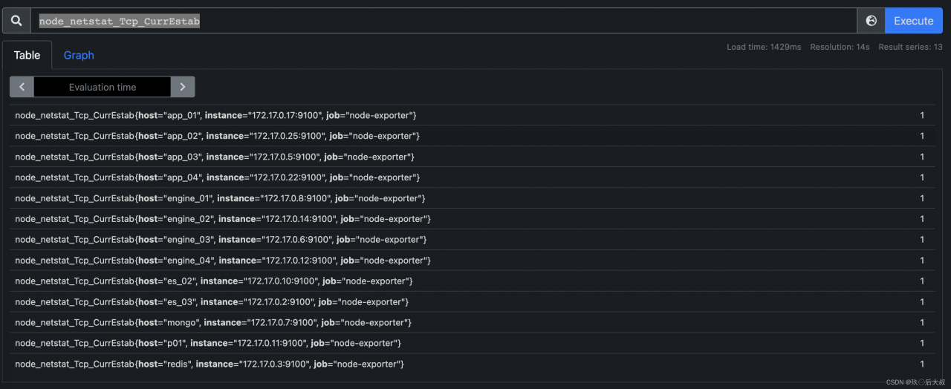Select the app_02 host result row

coord(472,136)
